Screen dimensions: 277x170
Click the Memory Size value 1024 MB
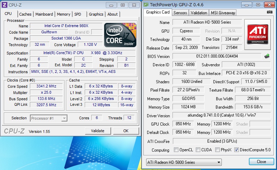pyautogui.click(x=188, y=107)
